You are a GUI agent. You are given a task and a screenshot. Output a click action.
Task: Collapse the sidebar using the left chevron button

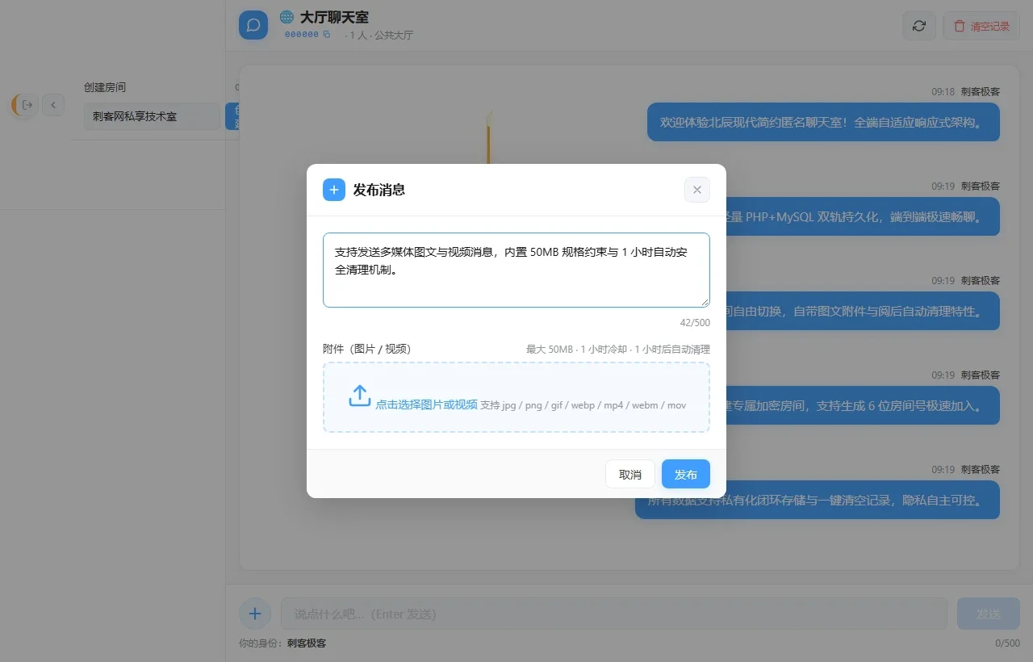[x=53, y=104]
